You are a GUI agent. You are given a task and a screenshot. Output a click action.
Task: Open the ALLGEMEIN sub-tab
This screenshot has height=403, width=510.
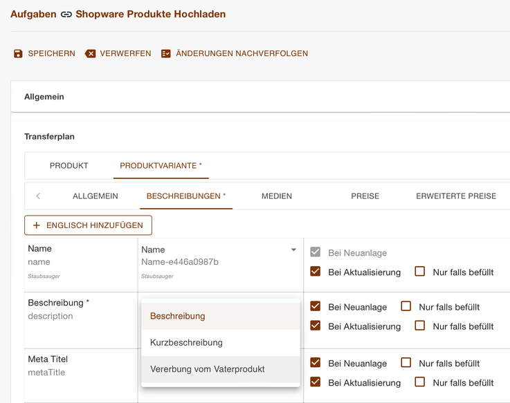95,196
